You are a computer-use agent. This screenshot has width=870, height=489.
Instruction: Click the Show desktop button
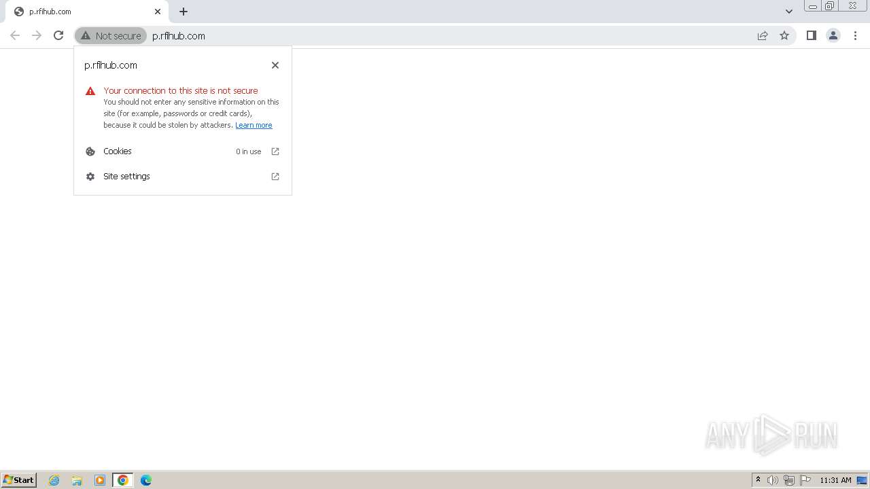862,480
